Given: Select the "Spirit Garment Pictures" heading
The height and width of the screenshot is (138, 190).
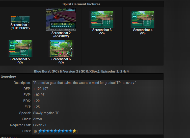Looking at the screenshot, I should (x=81, y=4).
